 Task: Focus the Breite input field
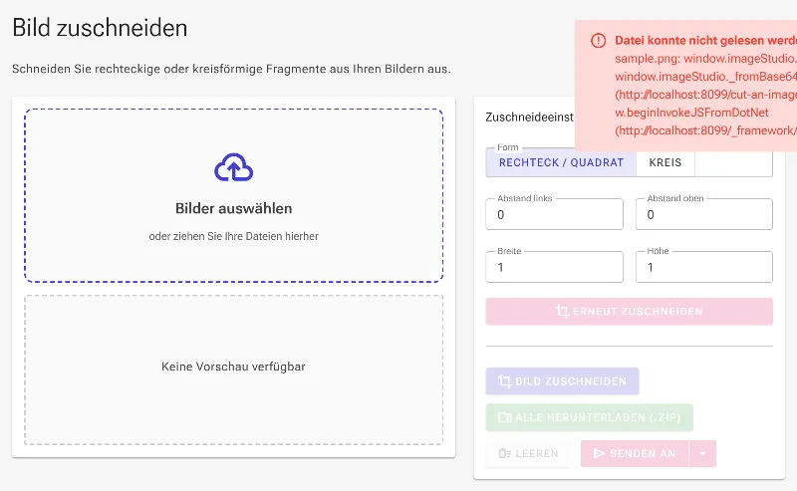point(554,267)
